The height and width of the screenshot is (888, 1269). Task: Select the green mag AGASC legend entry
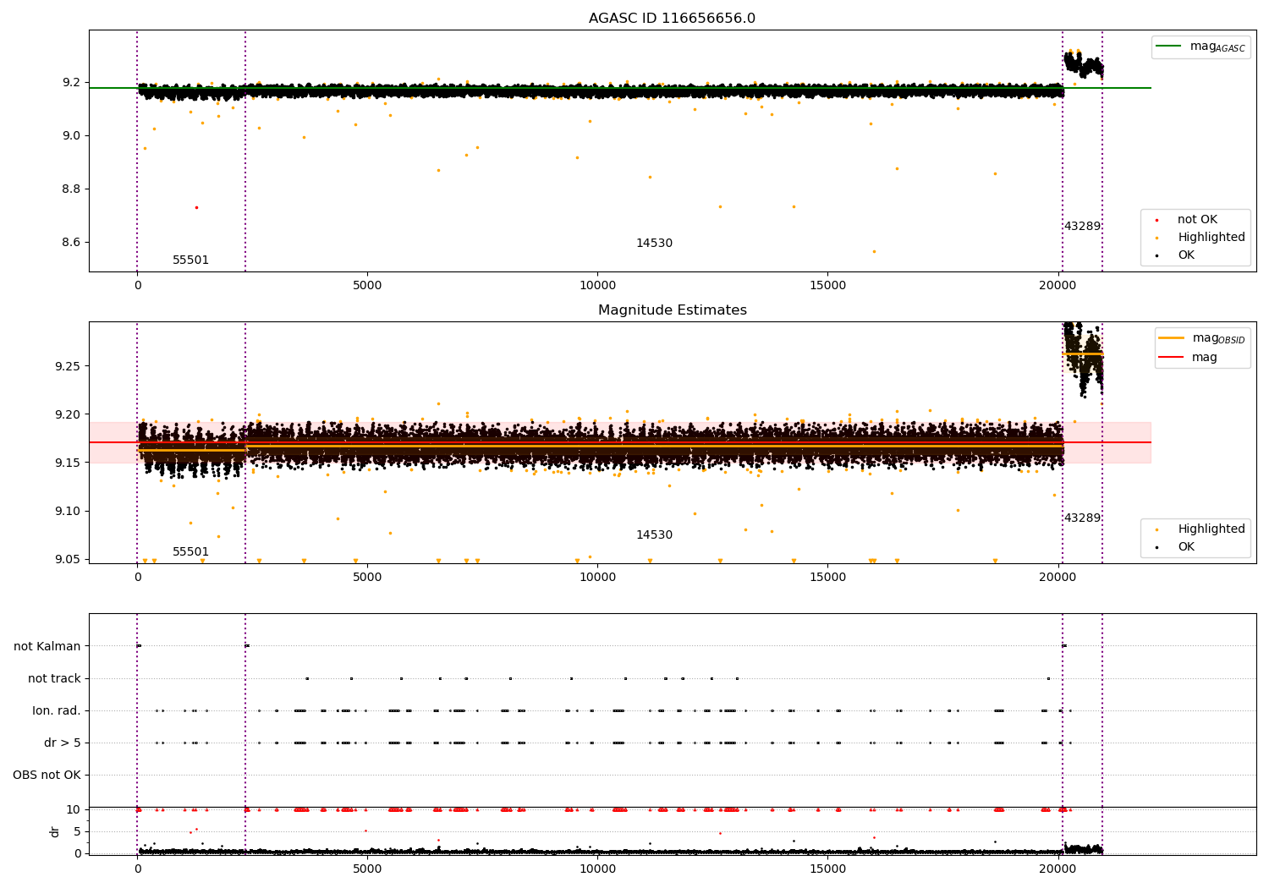tap(1200, 47)
